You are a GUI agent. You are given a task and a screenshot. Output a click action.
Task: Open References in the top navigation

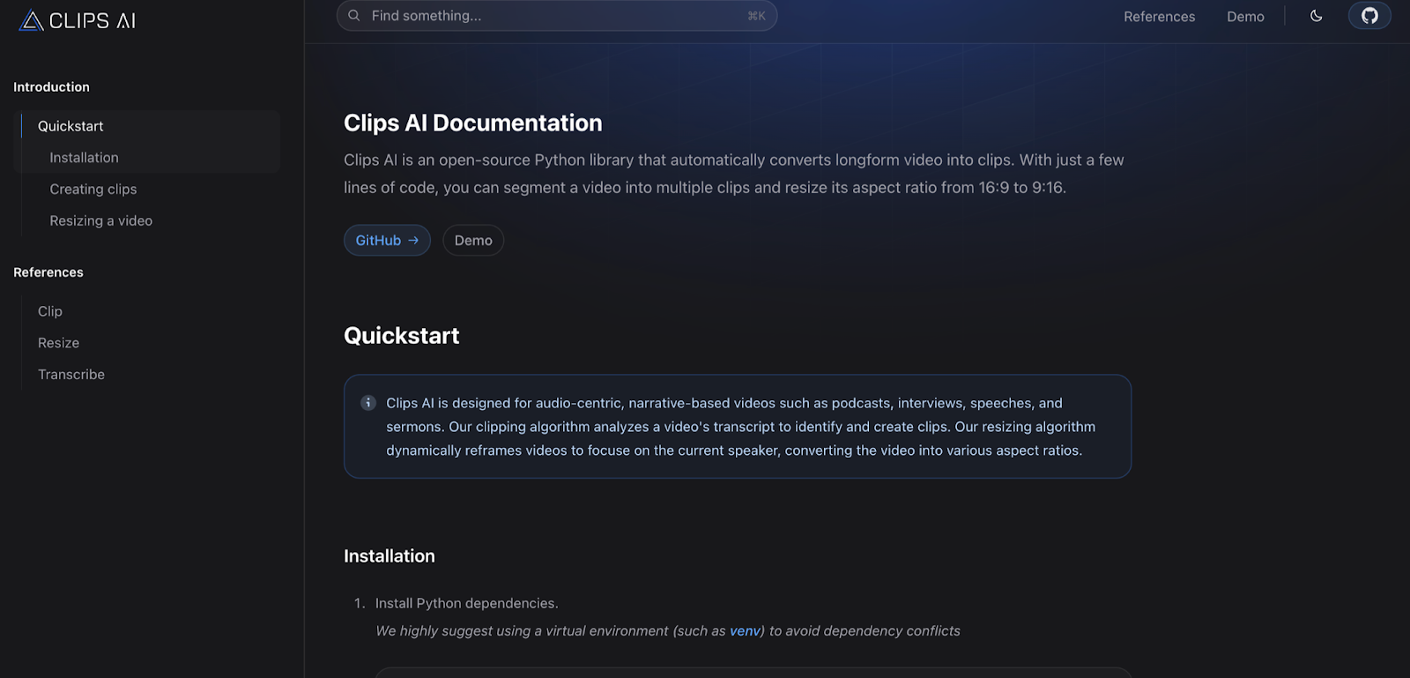tap(1159, 17)
